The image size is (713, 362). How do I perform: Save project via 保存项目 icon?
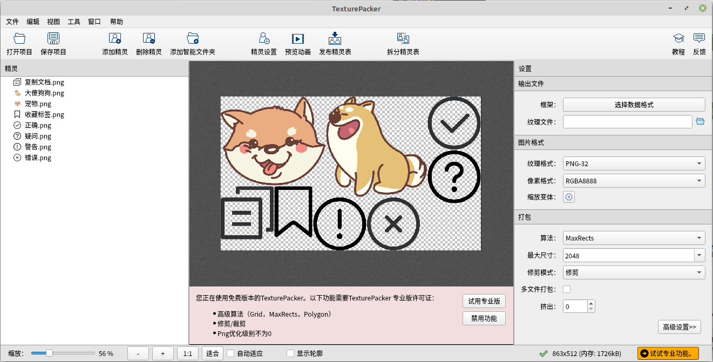tap(53, 39)
